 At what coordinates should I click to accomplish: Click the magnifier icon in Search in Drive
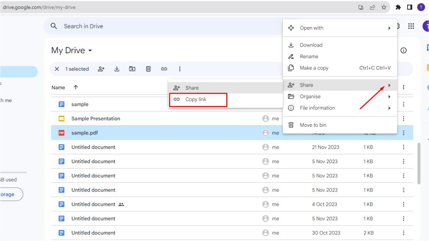tap(54, 26)
